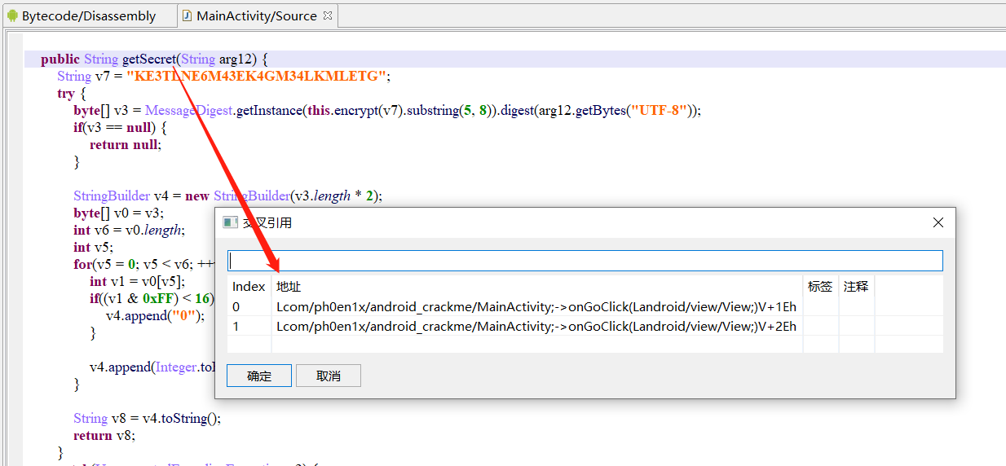Focus the cross-reference filter input field

click(585, 261)
